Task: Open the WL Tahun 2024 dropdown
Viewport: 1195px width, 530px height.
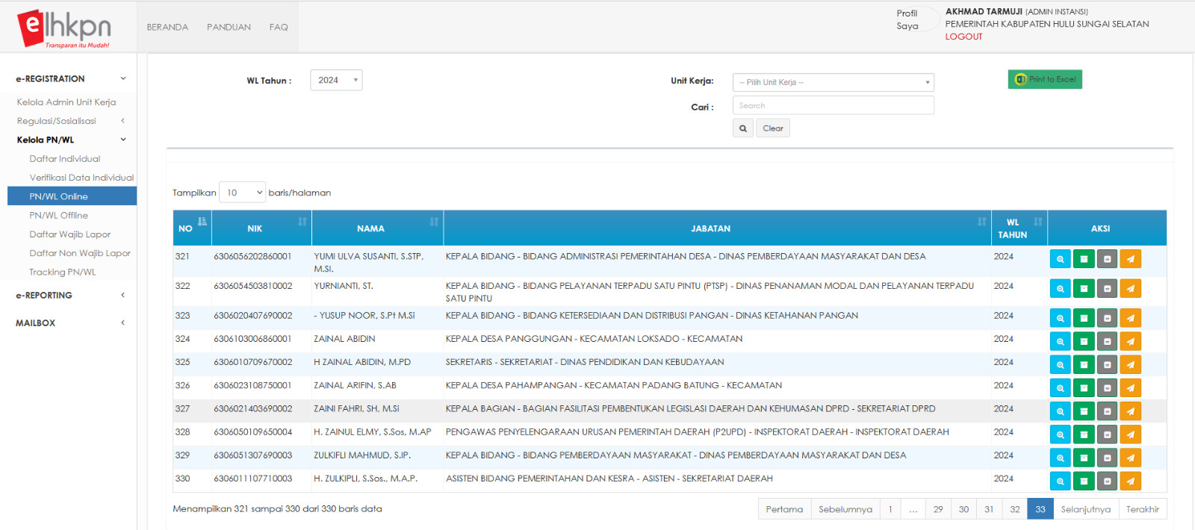Action: pos(336,80)
